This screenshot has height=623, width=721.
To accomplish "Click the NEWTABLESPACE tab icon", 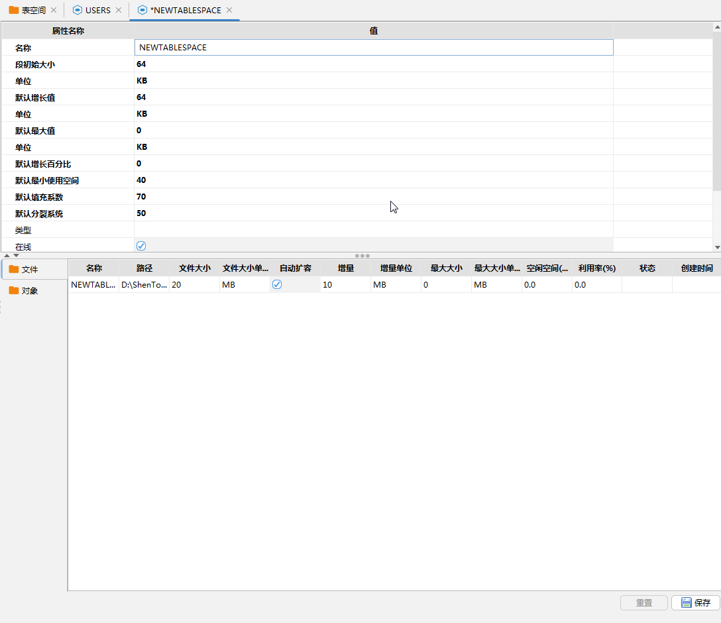I will (x=142, y=11).
